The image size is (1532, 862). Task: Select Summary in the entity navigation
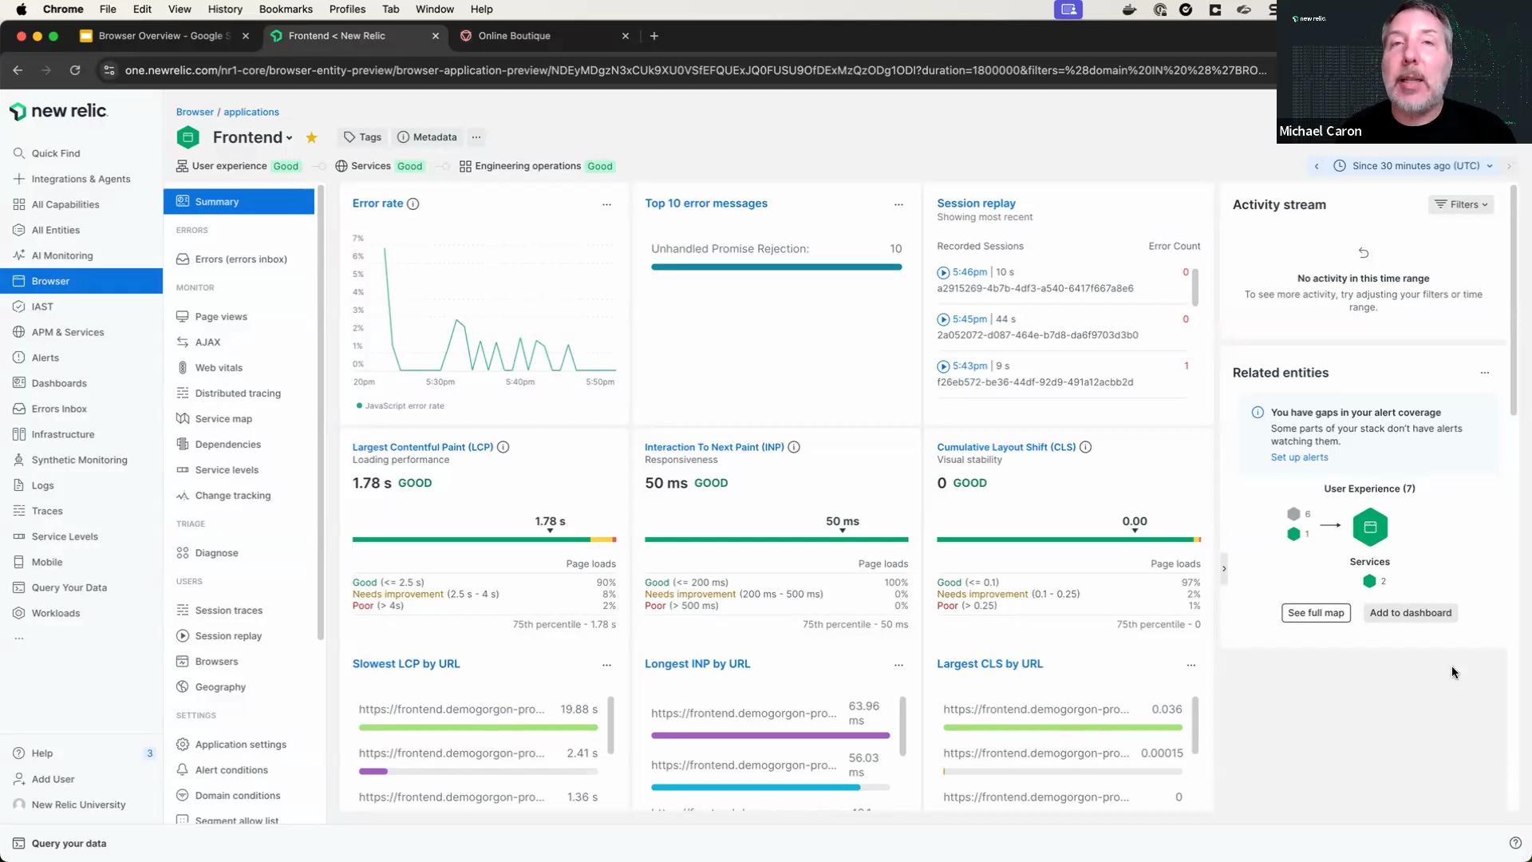[239, 202]
